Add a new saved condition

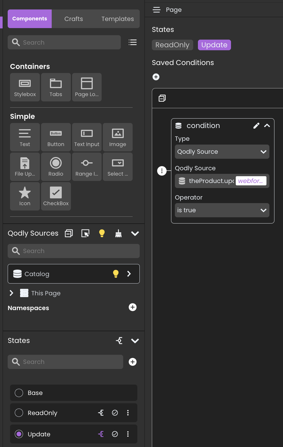click(x=156, y=77)
